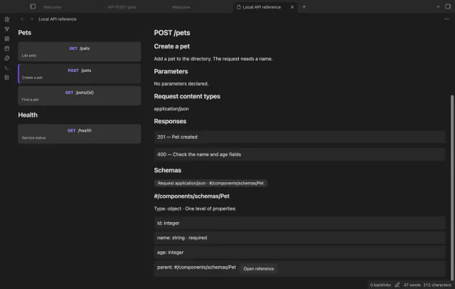Click the 201 — Pet created response row
Screen dimensions: 455x289
tap(300, 137)
